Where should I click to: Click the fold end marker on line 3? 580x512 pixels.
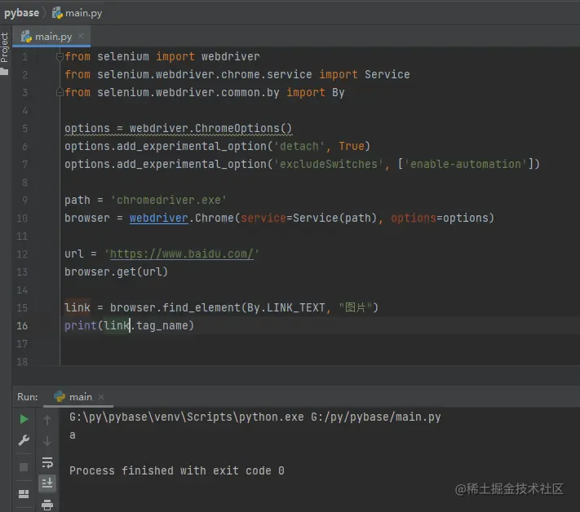click(60, 92)
